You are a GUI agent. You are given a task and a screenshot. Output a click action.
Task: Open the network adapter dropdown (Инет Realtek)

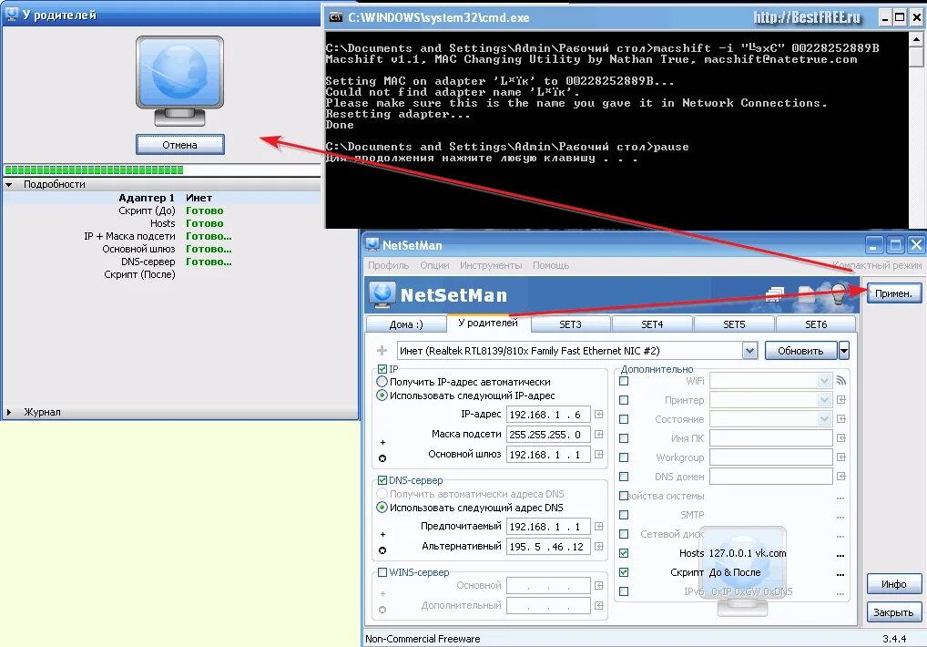coord(749,351)
